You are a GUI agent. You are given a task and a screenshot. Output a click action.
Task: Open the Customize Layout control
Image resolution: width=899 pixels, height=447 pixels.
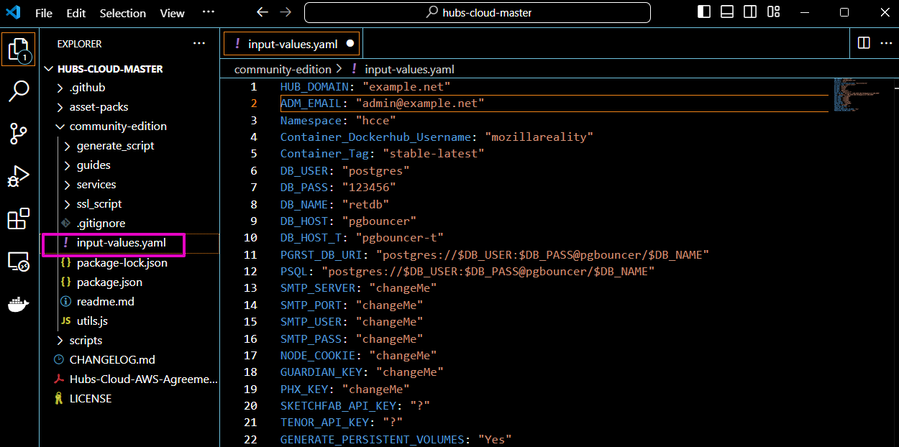[773, 12]
